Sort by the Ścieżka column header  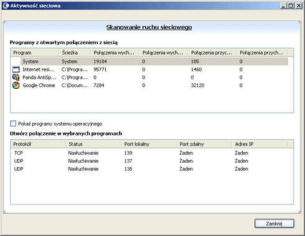(x=75, y=53)
